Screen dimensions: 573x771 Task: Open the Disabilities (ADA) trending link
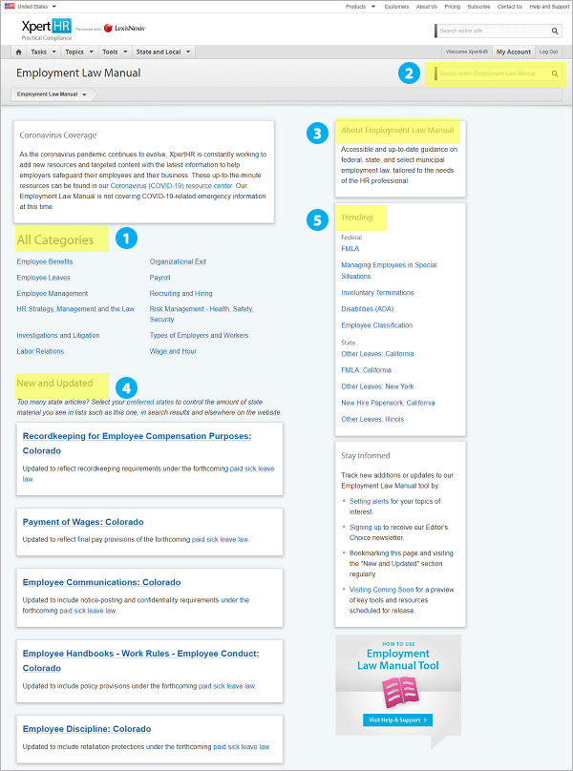coord(368,309)
